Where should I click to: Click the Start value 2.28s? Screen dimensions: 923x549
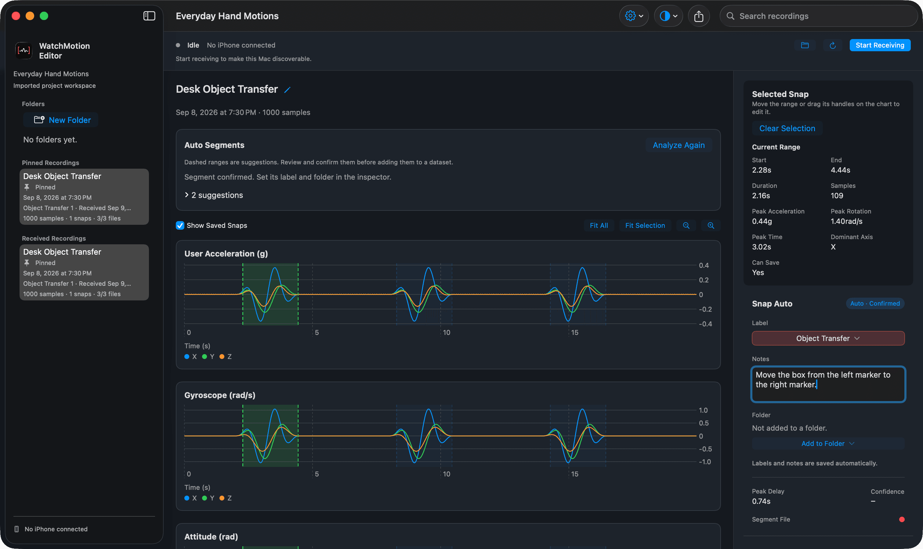tap(762, 170)
